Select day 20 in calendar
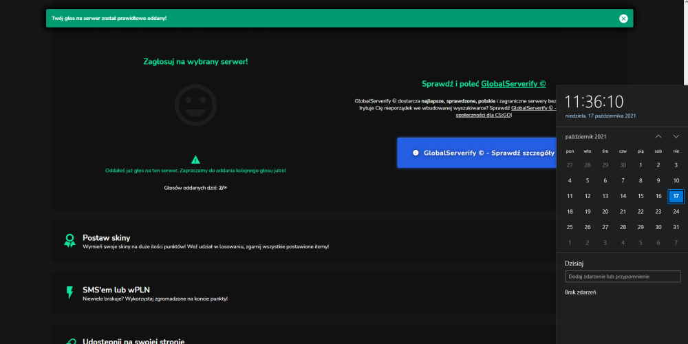Image resolution: width=688 pixels, height=344 pixels. (x=605, y=211)
